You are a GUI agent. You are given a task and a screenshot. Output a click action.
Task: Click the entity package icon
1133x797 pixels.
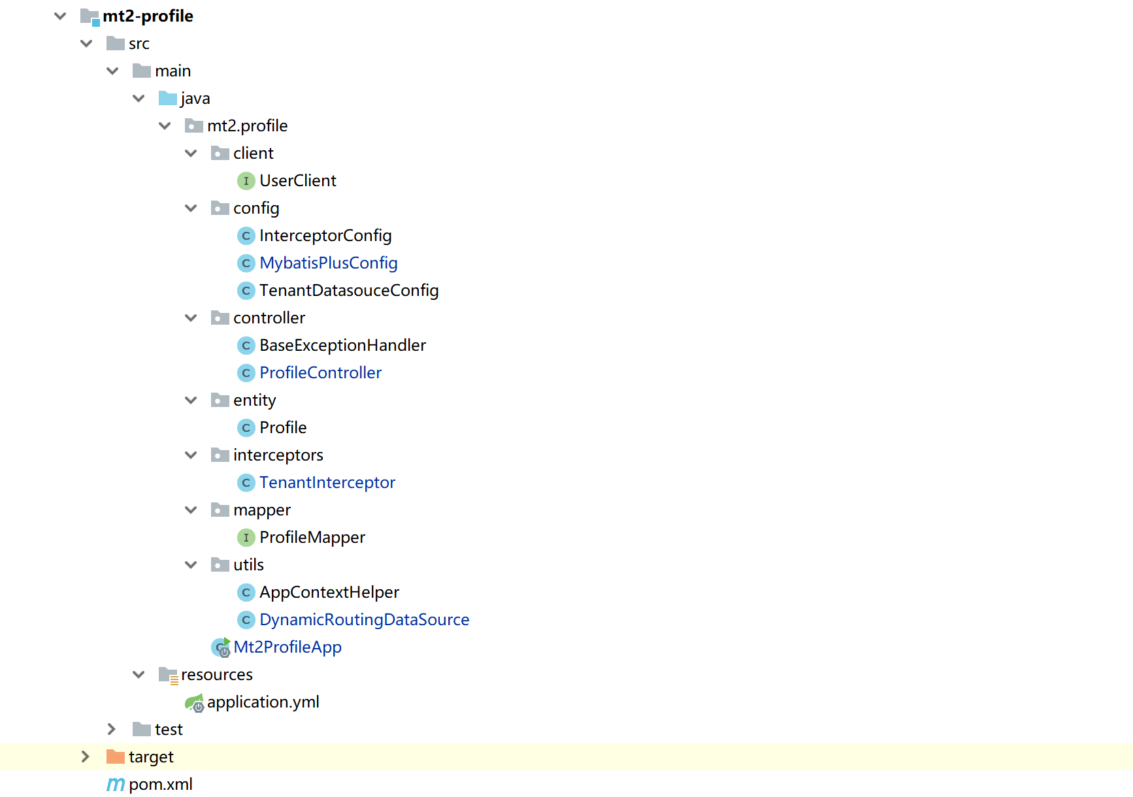220,400
